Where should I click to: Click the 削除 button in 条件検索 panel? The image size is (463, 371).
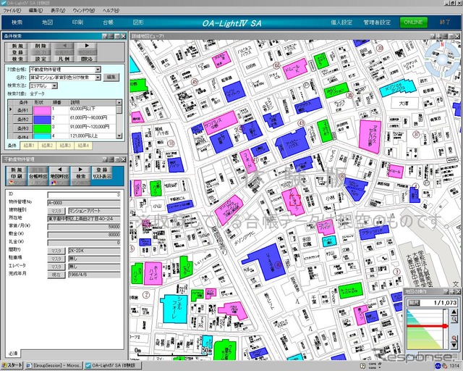point(41,46)
